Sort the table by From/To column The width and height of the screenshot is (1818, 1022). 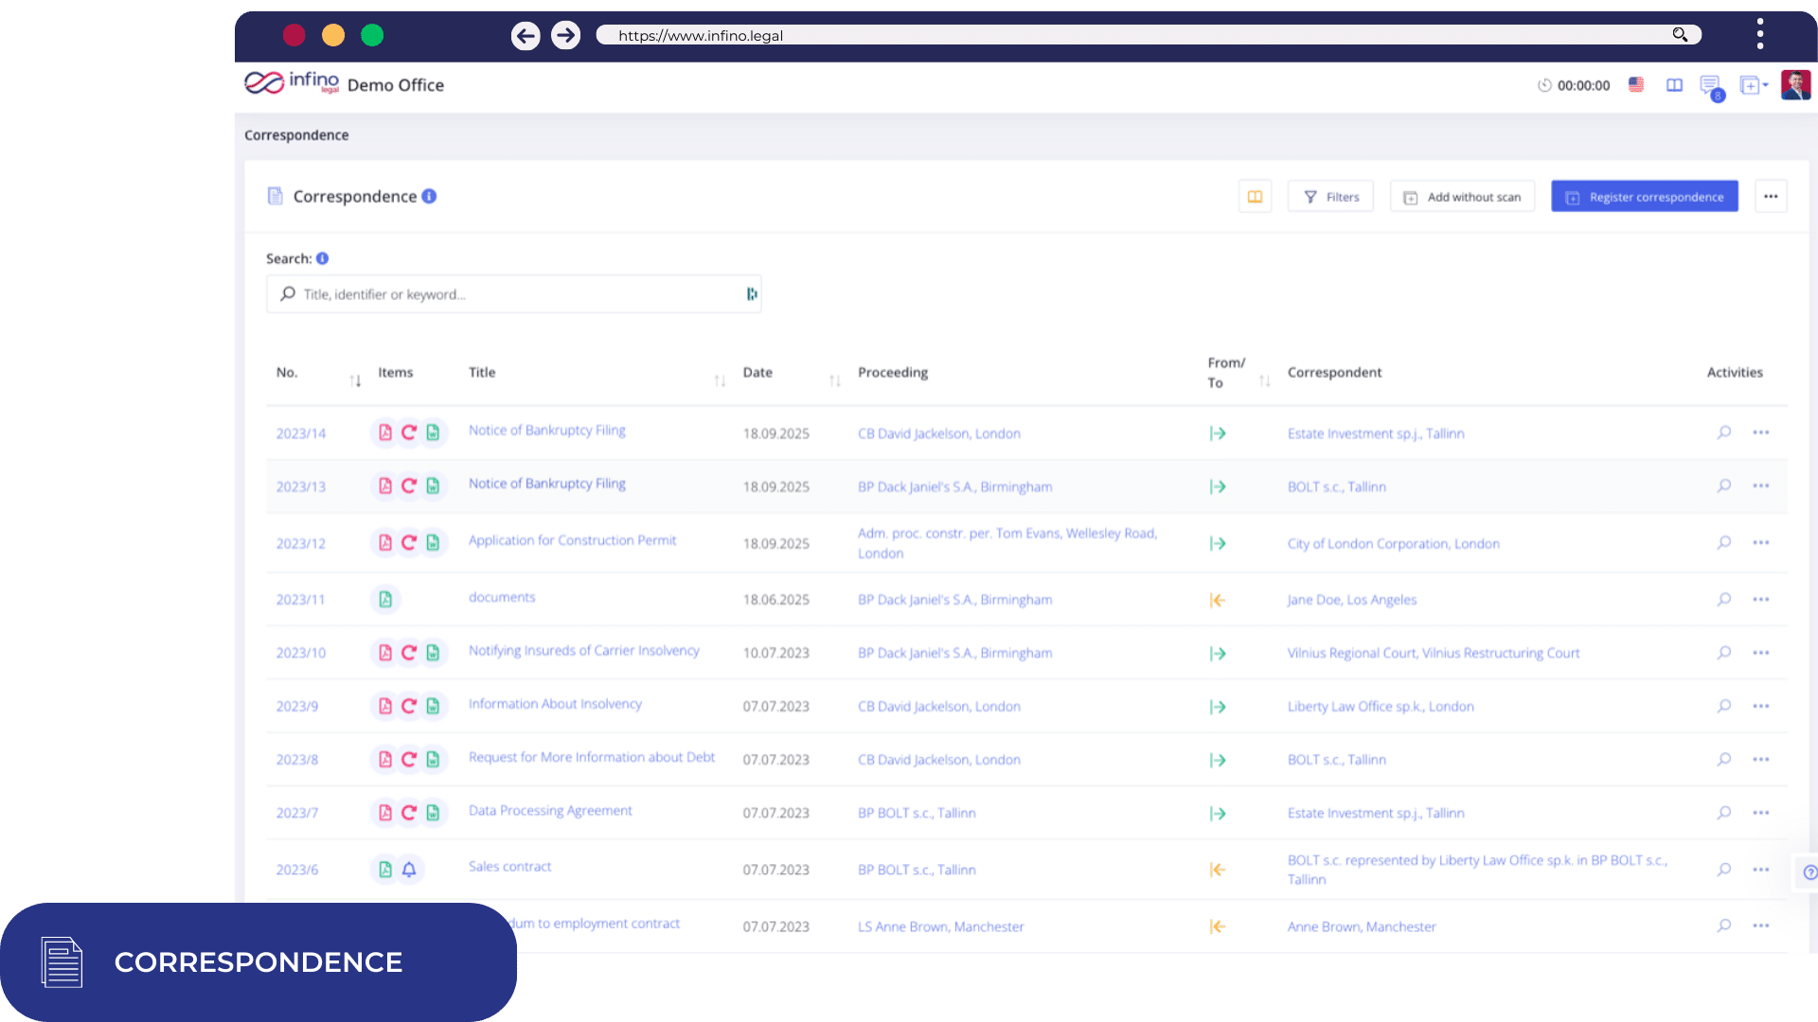1264,380
